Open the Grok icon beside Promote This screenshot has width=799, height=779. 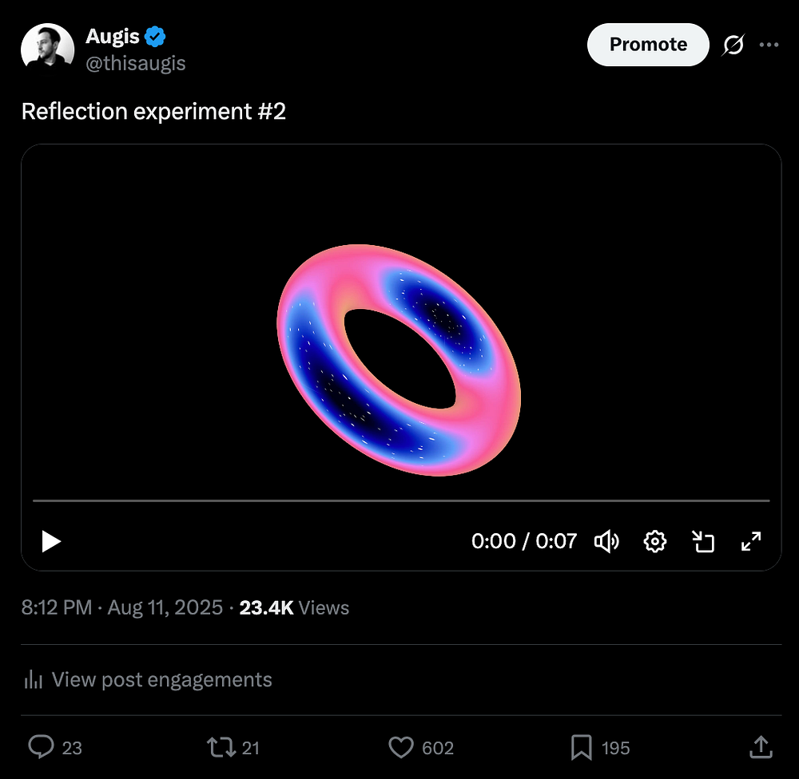coord(733,45)
